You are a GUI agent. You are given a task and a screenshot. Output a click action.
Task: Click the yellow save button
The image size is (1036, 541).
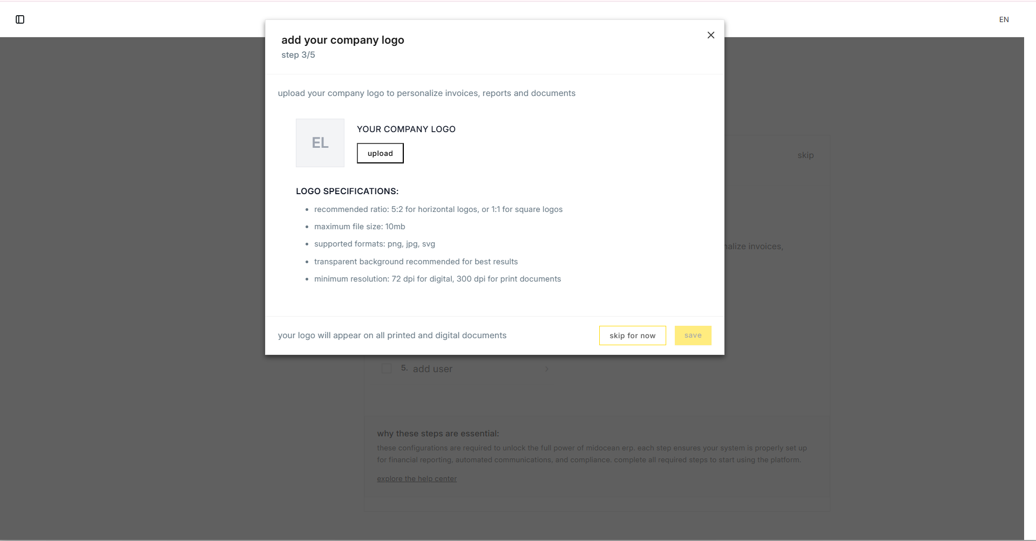tap(693, 335)
